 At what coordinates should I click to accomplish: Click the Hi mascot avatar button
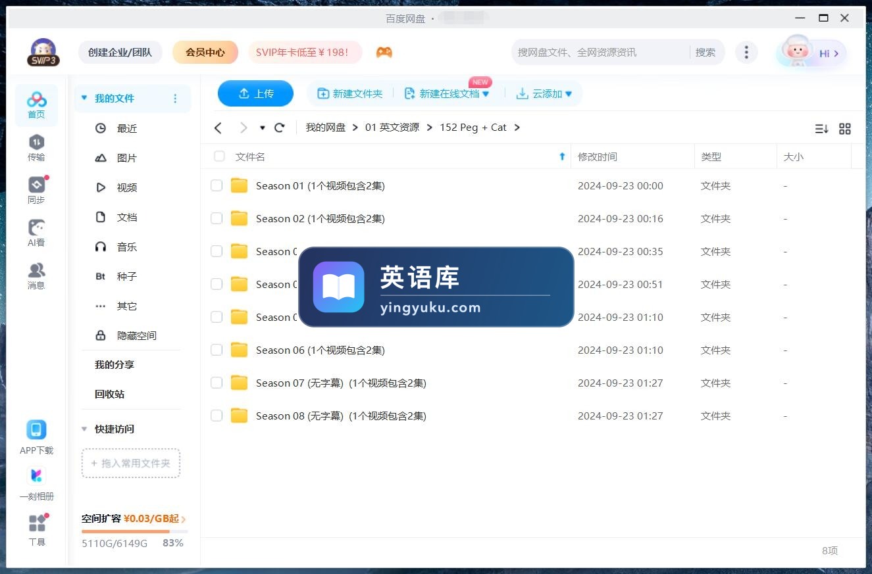(x=811, y=53)
